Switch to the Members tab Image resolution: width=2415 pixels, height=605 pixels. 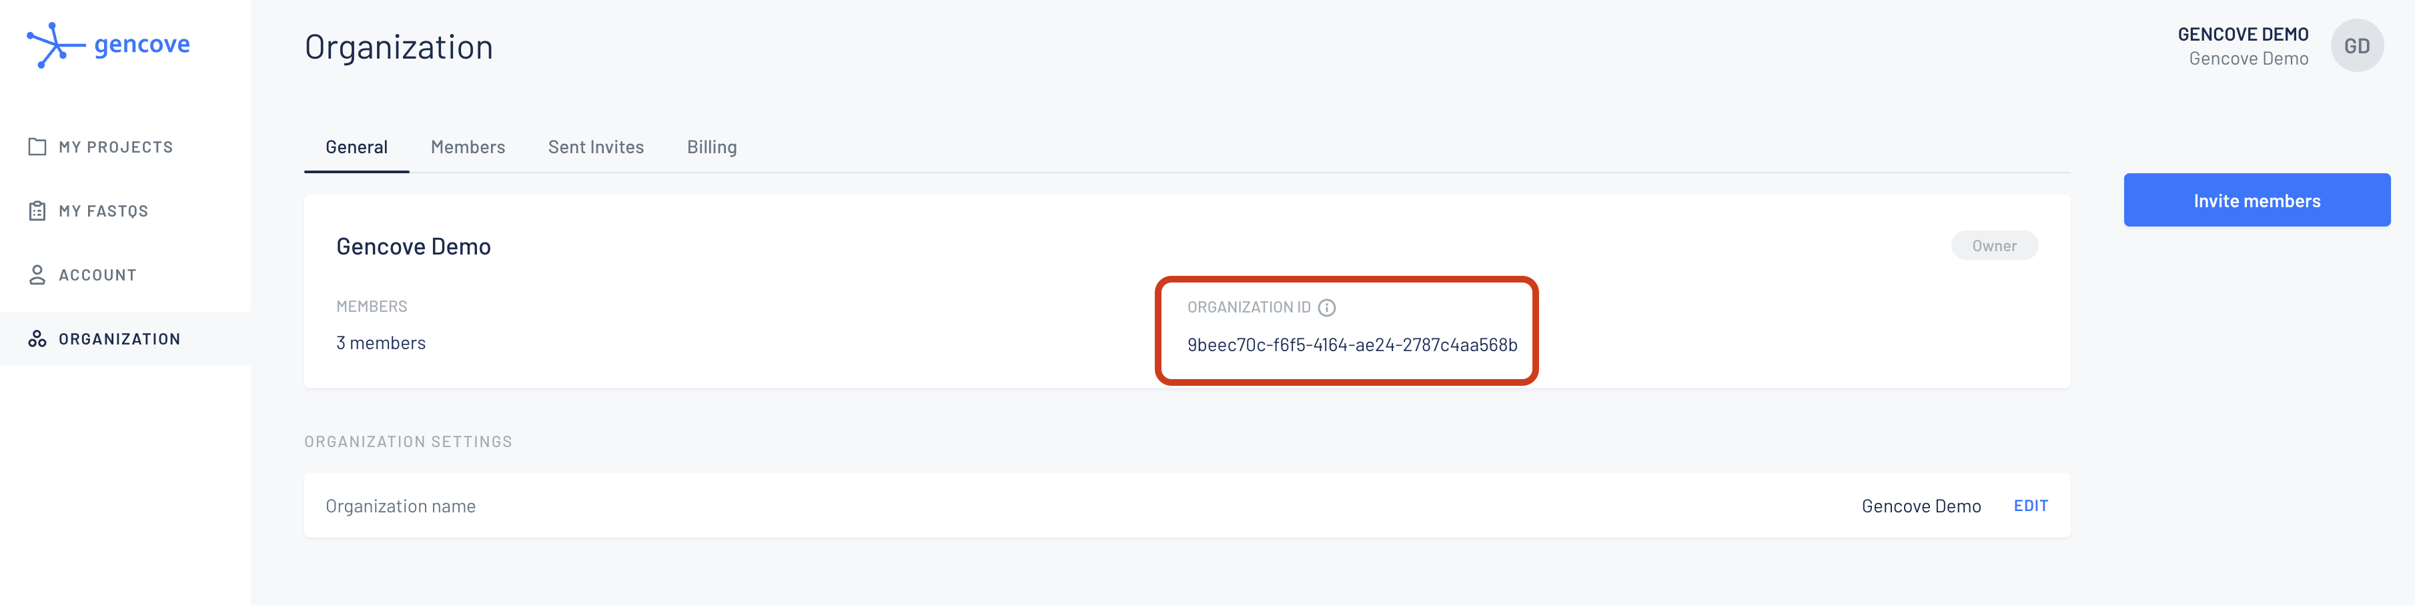pos(468,147)
